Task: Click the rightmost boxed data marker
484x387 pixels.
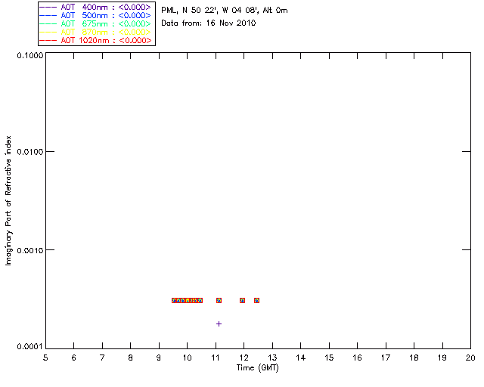Action: point(256,300)
